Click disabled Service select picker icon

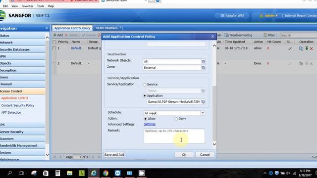pyautogui.click(x=203, y=90)
